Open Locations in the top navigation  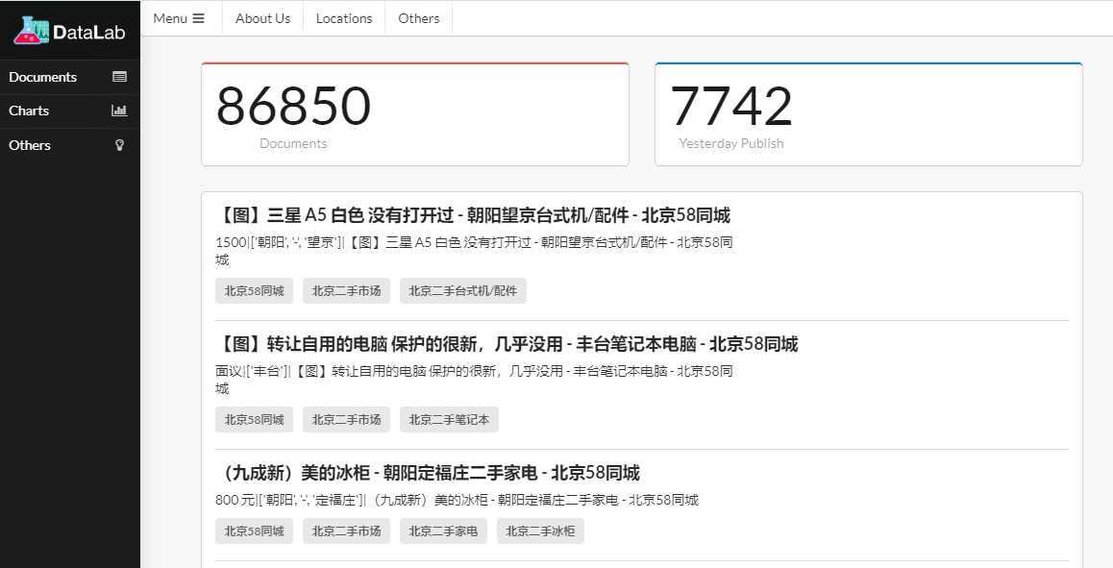344,18
